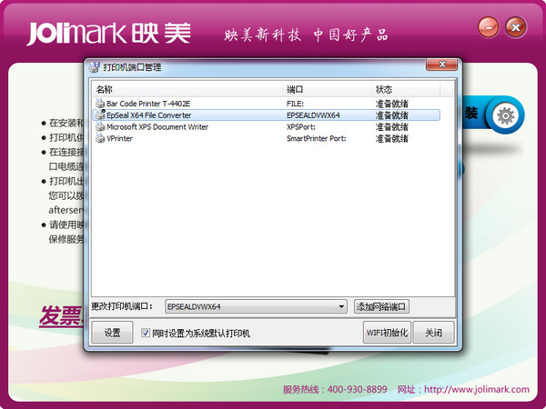The height and width of the screenshot is (409, 546).
Task: Click the 设置 button
Action: tap(112, 333)
